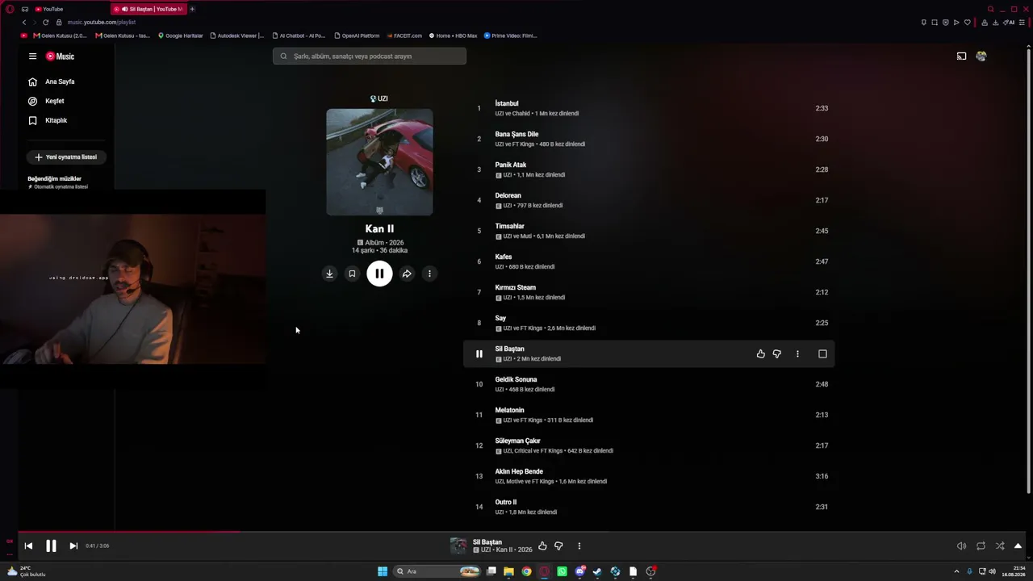This screenshot has width=1033, height=581.
Task: Open player bar more actions menu
Action: [x=579, y=546]
